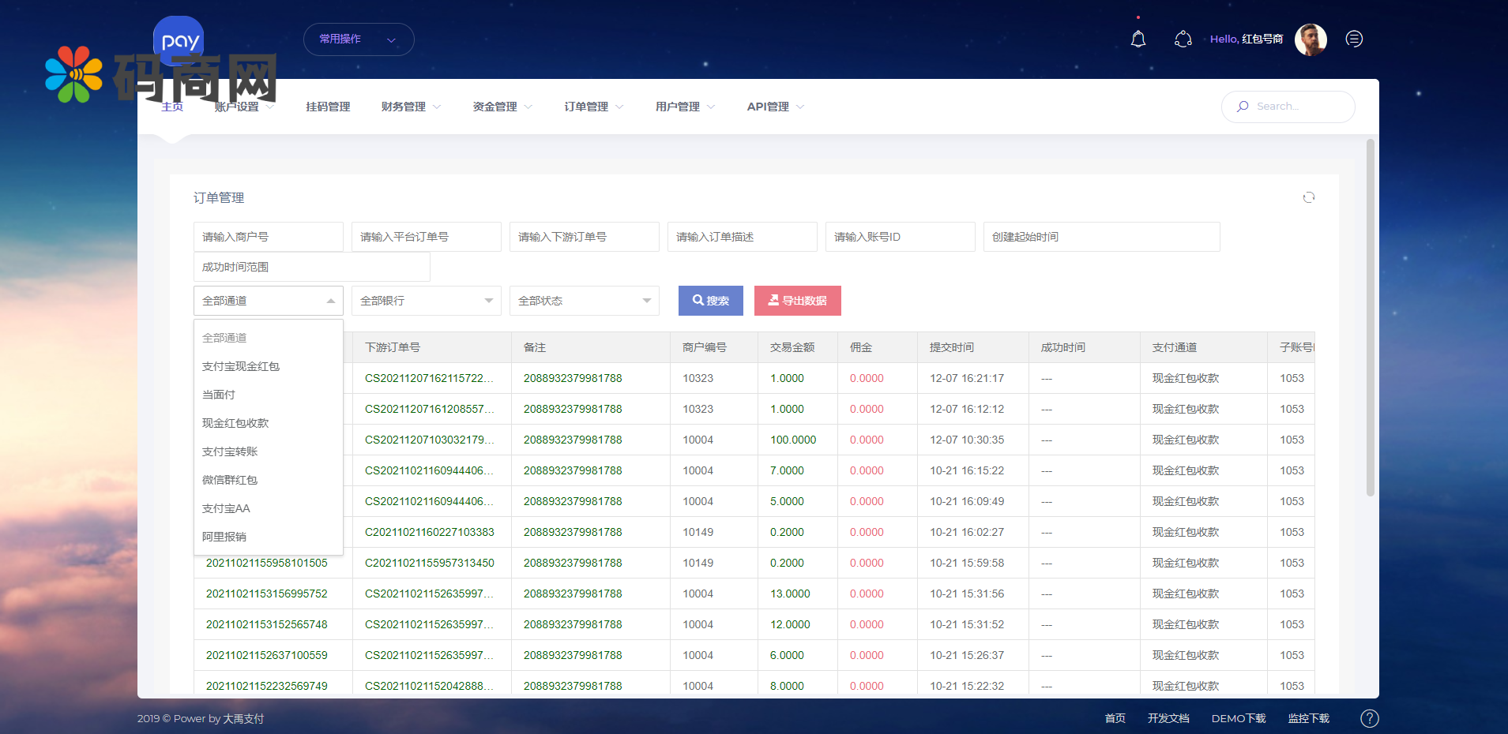
Task: Click the magnifier icon in the Search box
Action: (x=1243, y=107)
